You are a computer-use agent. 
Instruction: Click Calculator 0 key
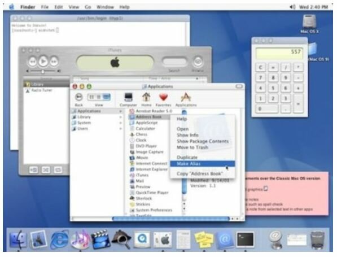coord(266,109)
